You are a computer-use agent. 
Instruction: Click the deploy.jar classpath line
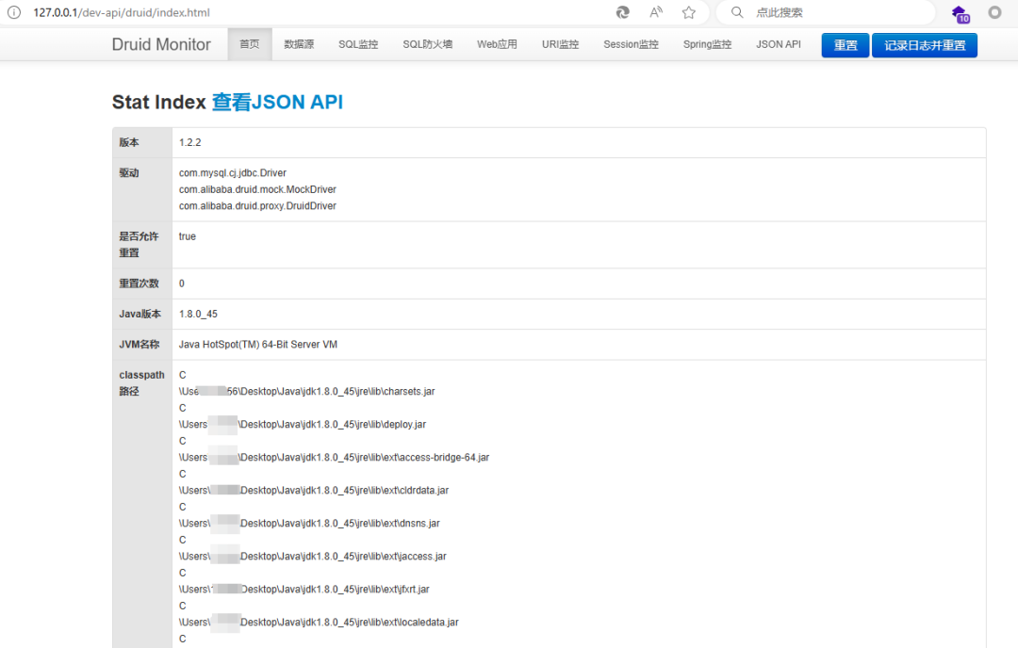pos(303,424)
